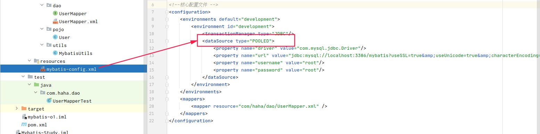Collapse the dao package node
Viewport: 540px width, 134px height.
click(x=42, y=6)
